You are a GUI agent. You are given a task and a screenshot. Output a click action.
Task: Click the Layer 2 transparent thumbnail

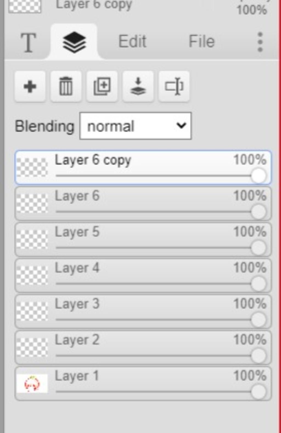pos(32,347)
